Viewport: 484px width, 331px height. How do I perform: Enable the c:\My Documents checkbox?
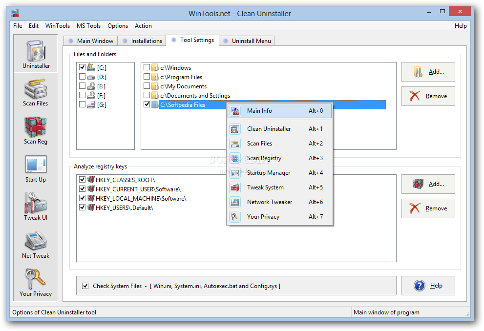point(147,85)
